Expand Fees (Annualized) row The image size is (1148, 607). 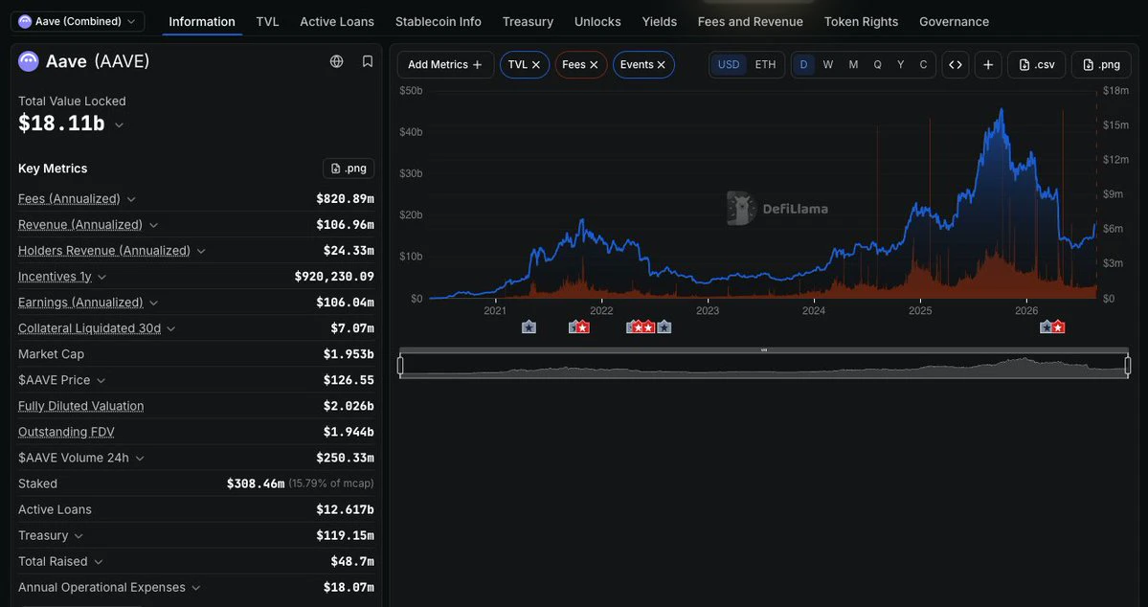point(131,199)
